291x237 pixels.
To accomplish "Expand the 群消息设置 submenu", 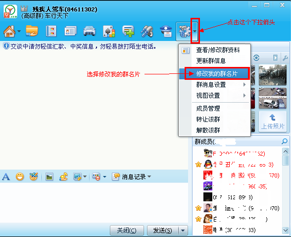I will [x=215, y=85].
